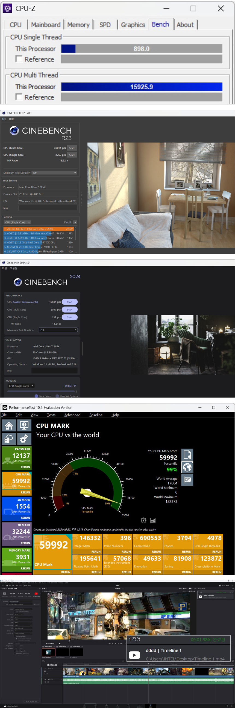This screenshot has width=235, height=709.
Task: Click the hardware card icon beside World Average
Action: [187, 480]
